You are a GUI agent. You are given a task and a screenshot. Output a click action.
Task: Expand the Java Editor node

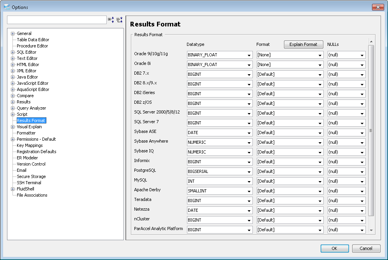(x=12, y=77)
